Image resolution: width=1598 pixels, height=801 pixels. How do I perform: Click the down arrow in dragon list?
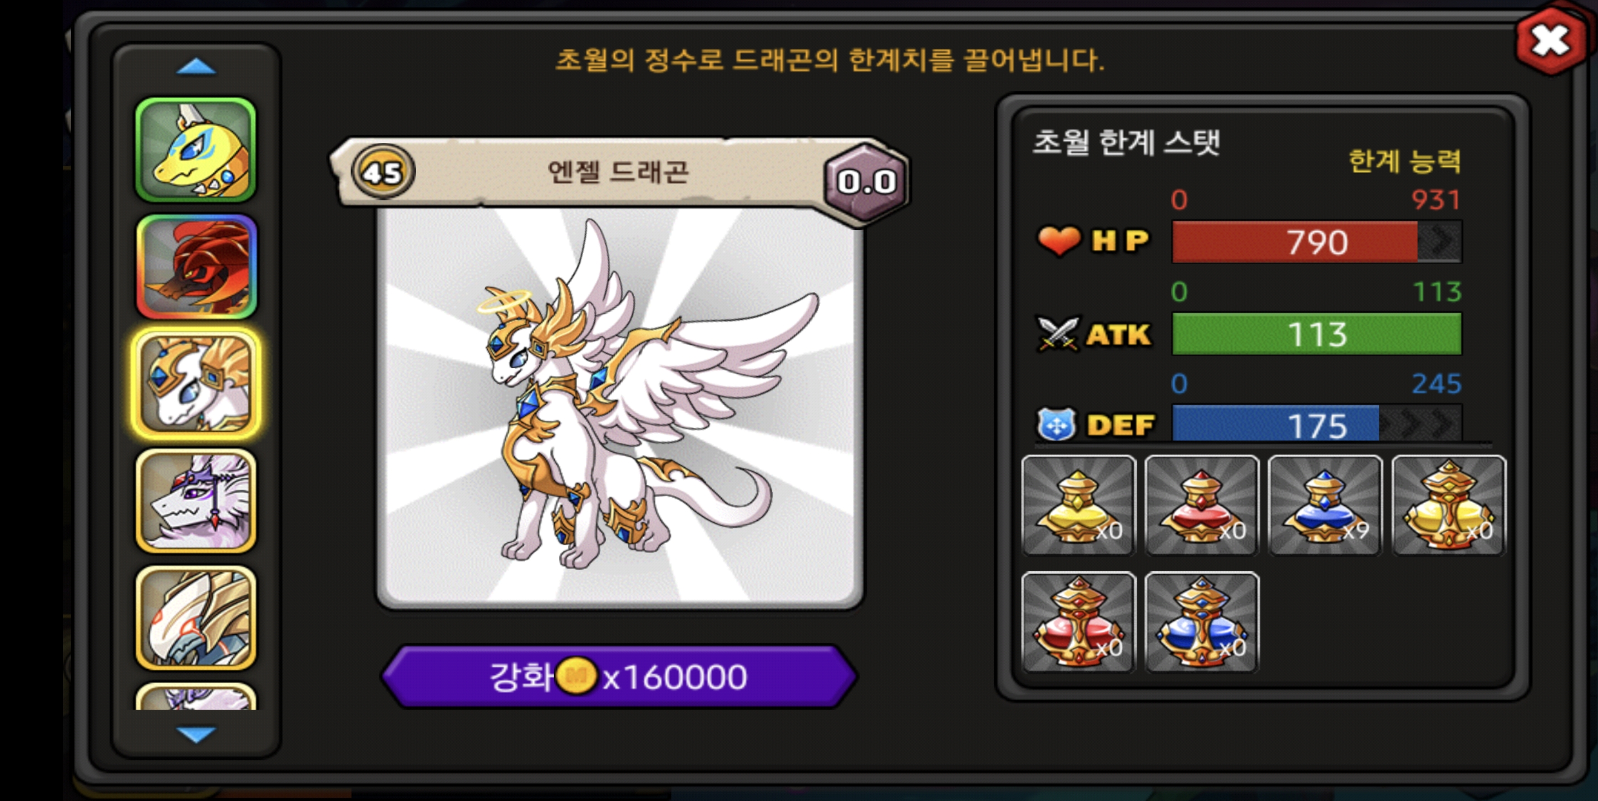[x=196, y=735]
